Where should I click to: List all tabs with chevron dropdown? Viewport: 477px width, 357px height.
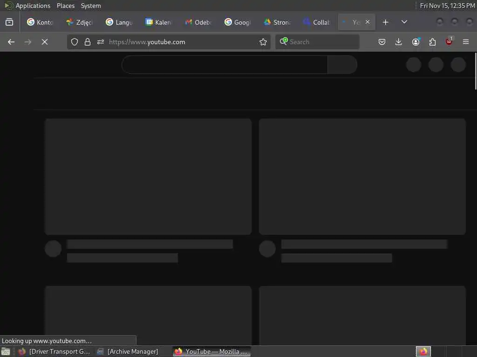[404, 22]
